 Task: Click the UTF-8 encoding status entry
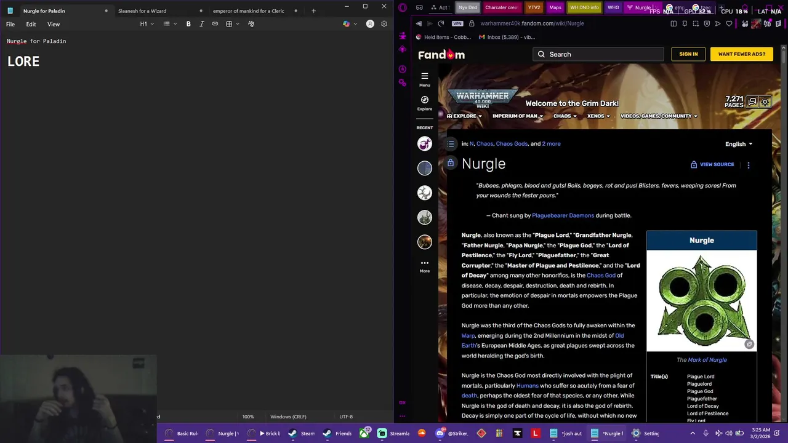[346, 417]
